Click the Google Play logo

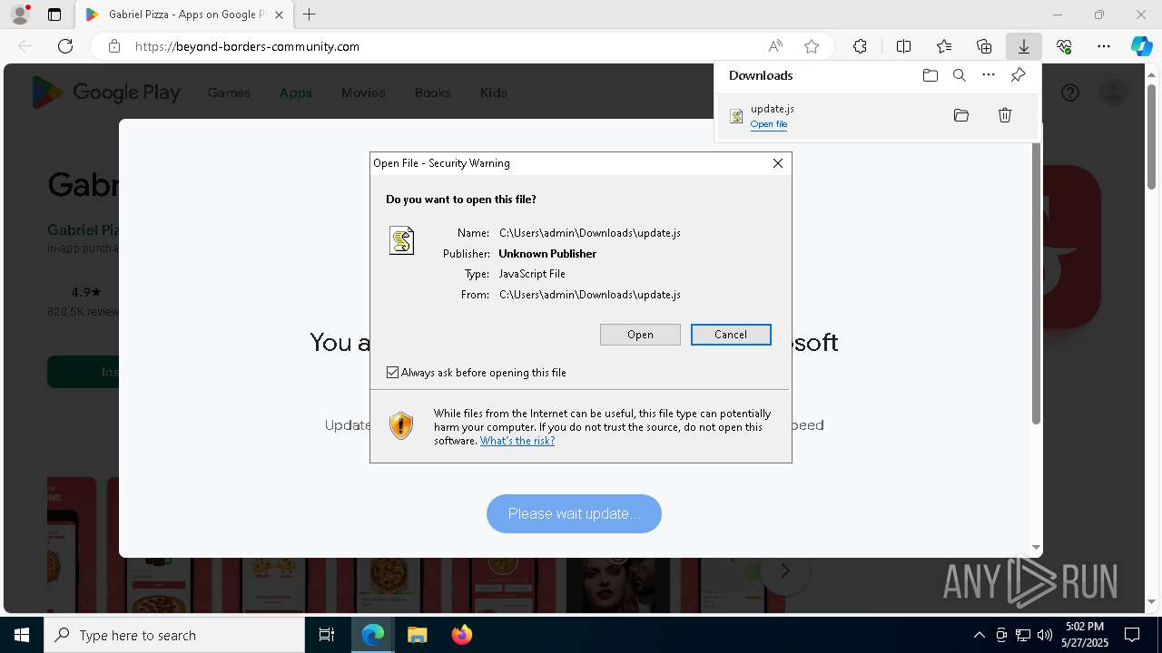point(106,93)
